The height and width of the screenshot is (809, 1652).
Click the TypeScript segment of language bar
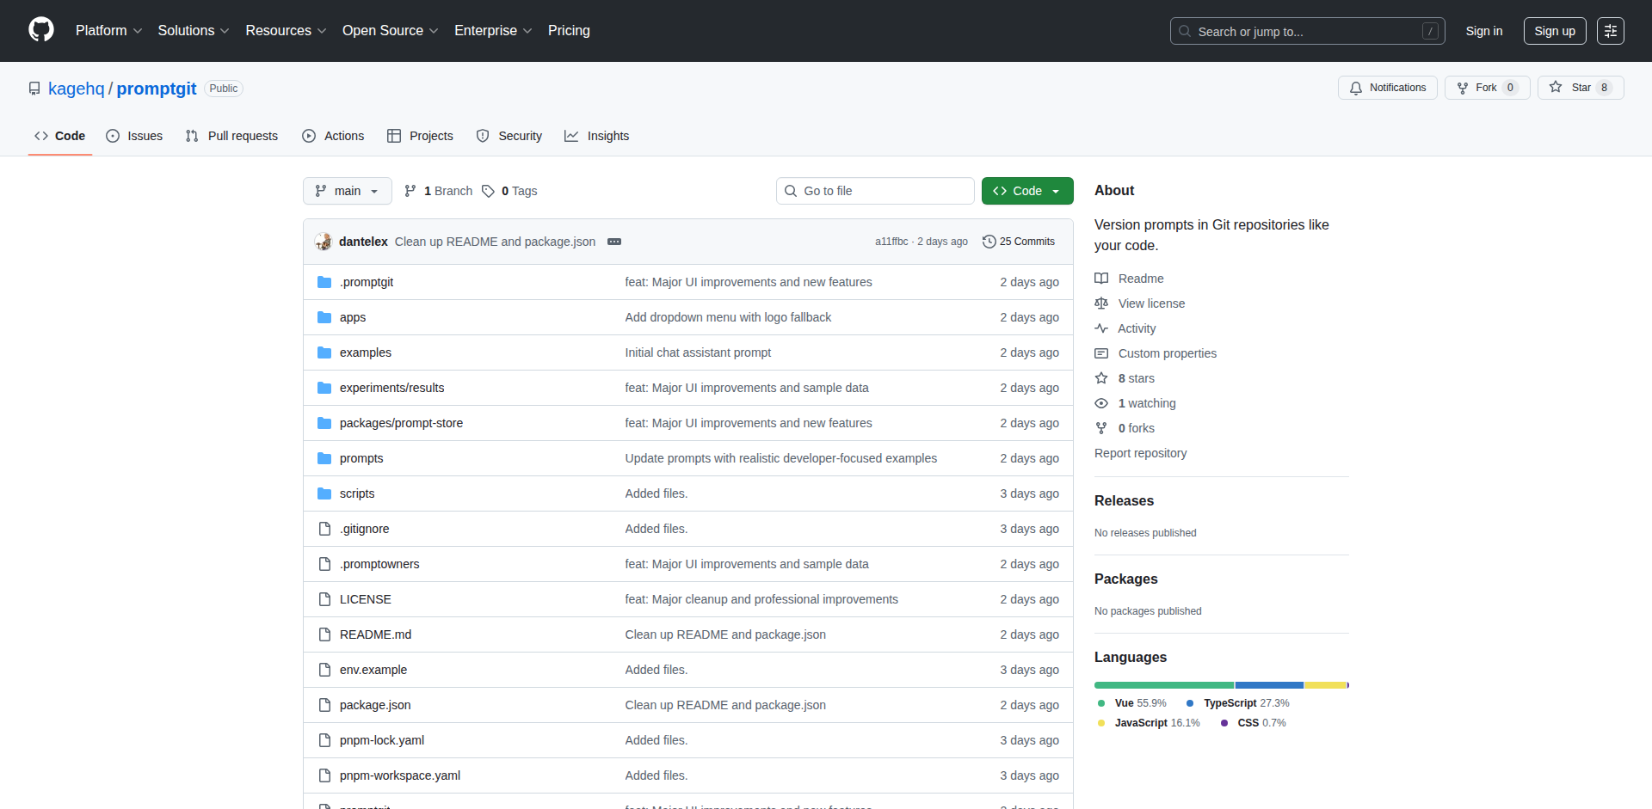tap(1269, 685)
